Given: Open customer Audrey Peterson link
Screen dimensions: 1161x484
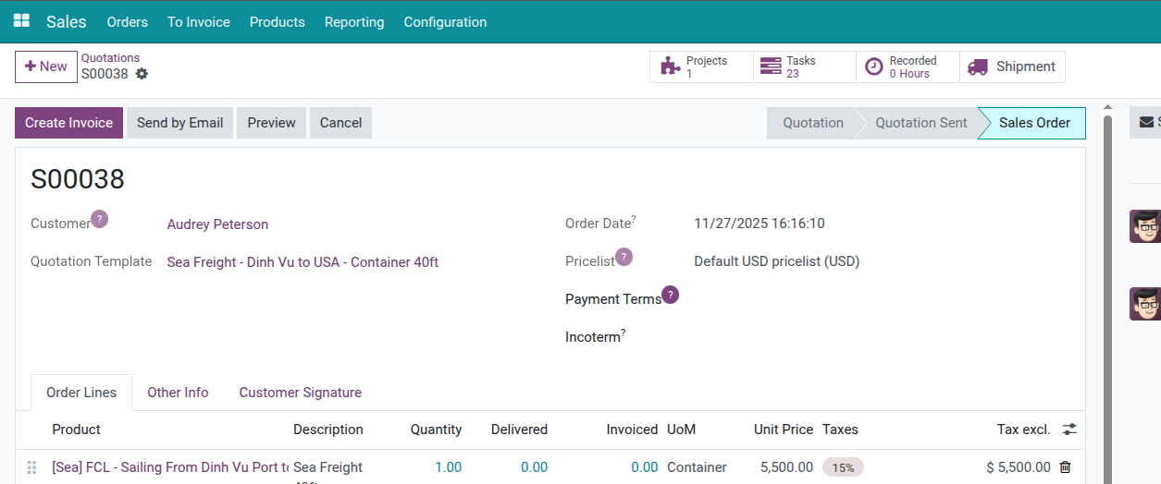Looking at the screenshot, I should coord(217,224).
